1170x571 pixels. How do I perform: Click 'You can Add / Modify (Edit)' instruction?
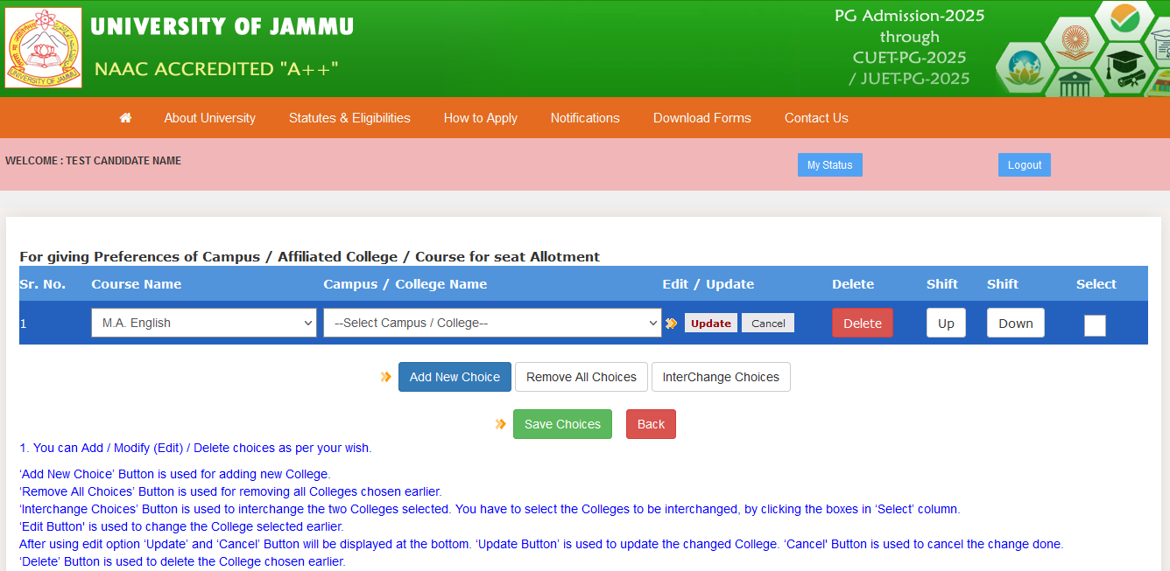pyautogui.click(x=195, y=448)
